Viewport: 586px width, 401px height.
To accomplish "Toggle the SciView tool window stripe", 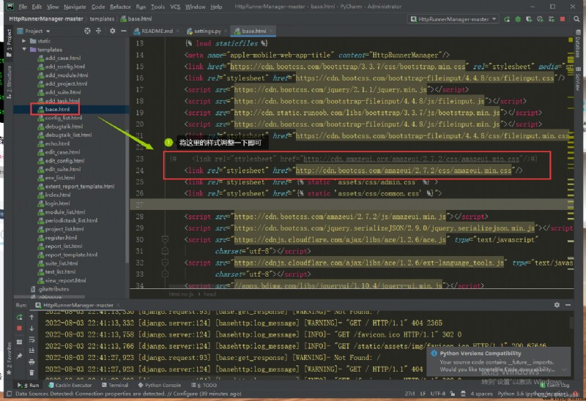I will tap(578, 79).
